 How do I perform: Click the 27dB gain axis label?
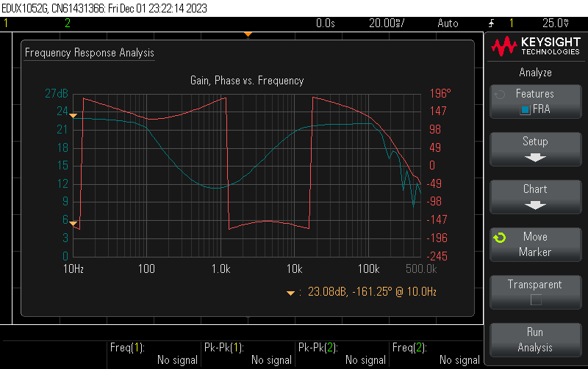click(x=57, y=94)
